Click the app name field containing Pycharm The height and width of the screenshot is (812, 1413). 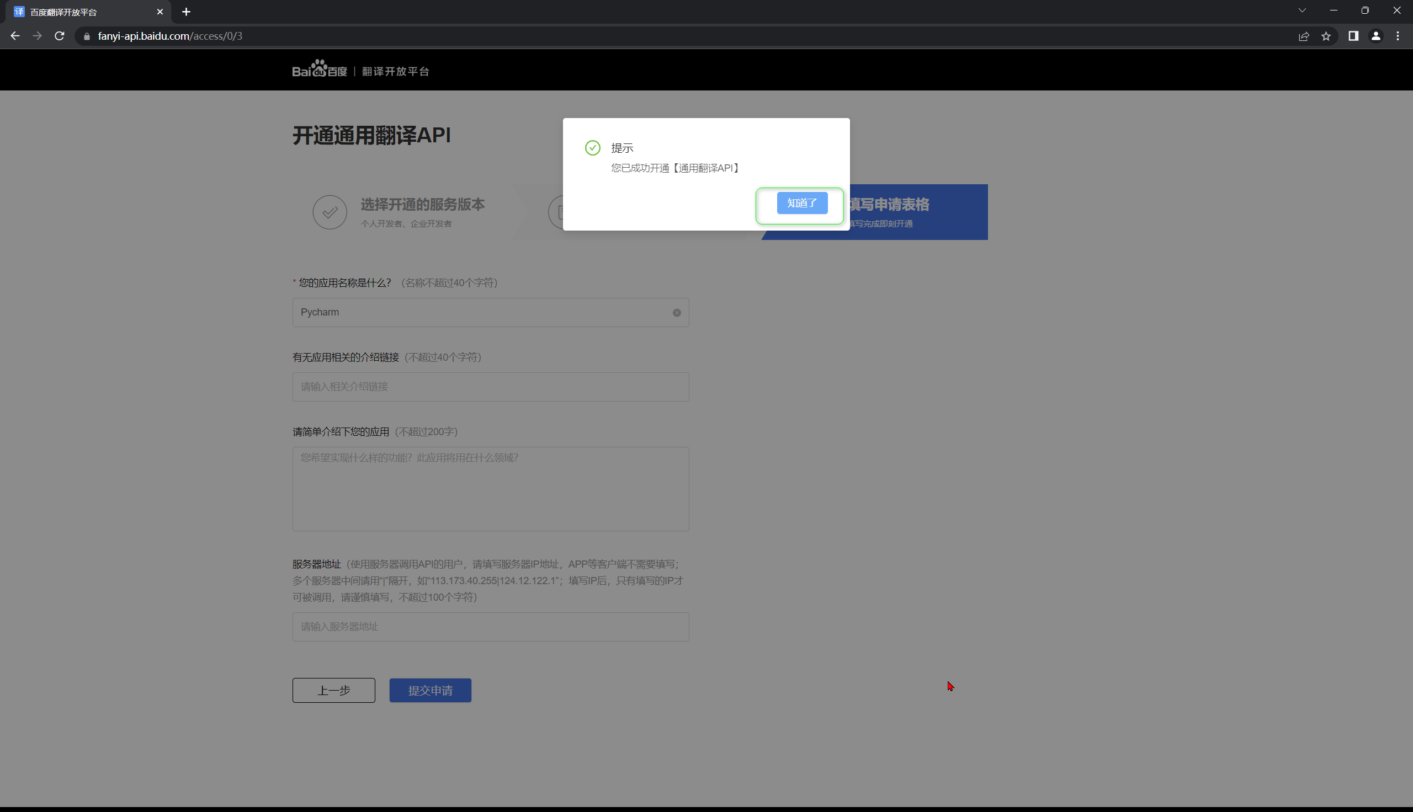490,312
